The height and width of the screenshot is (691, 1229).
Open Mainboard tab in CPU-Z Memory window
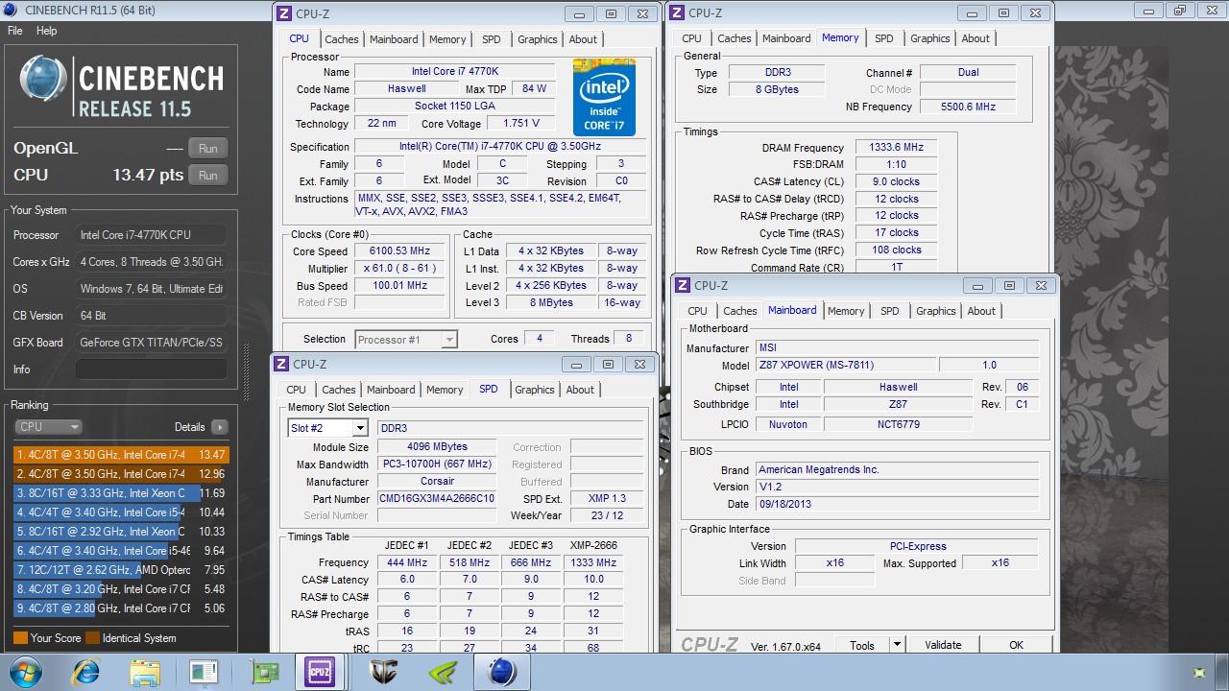786,38
